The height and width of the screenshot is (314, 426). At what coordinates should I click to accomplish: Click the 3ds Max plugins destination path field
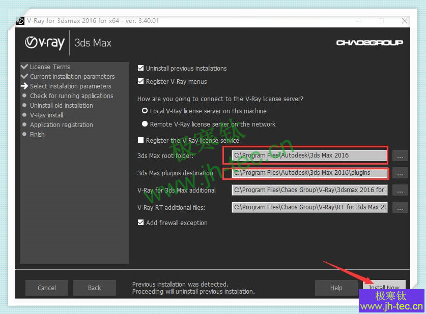pyautogui.click(x=309, y=173)
